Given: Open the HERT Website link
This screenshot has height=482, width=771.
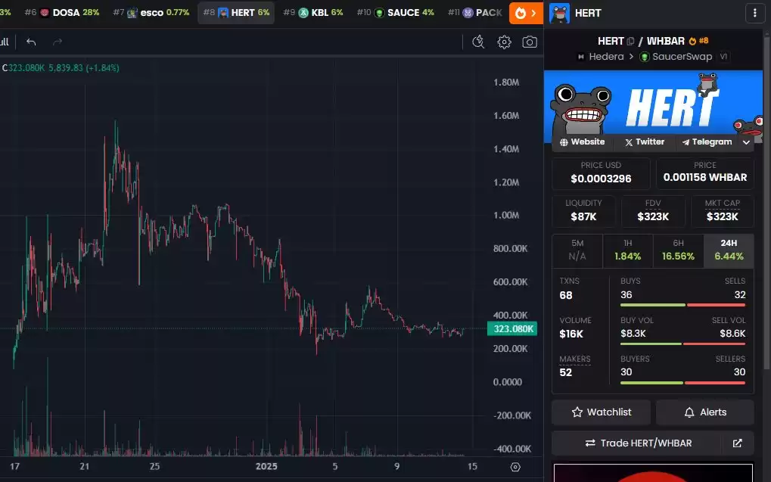Looking at the screenshot, I should 582,141.
